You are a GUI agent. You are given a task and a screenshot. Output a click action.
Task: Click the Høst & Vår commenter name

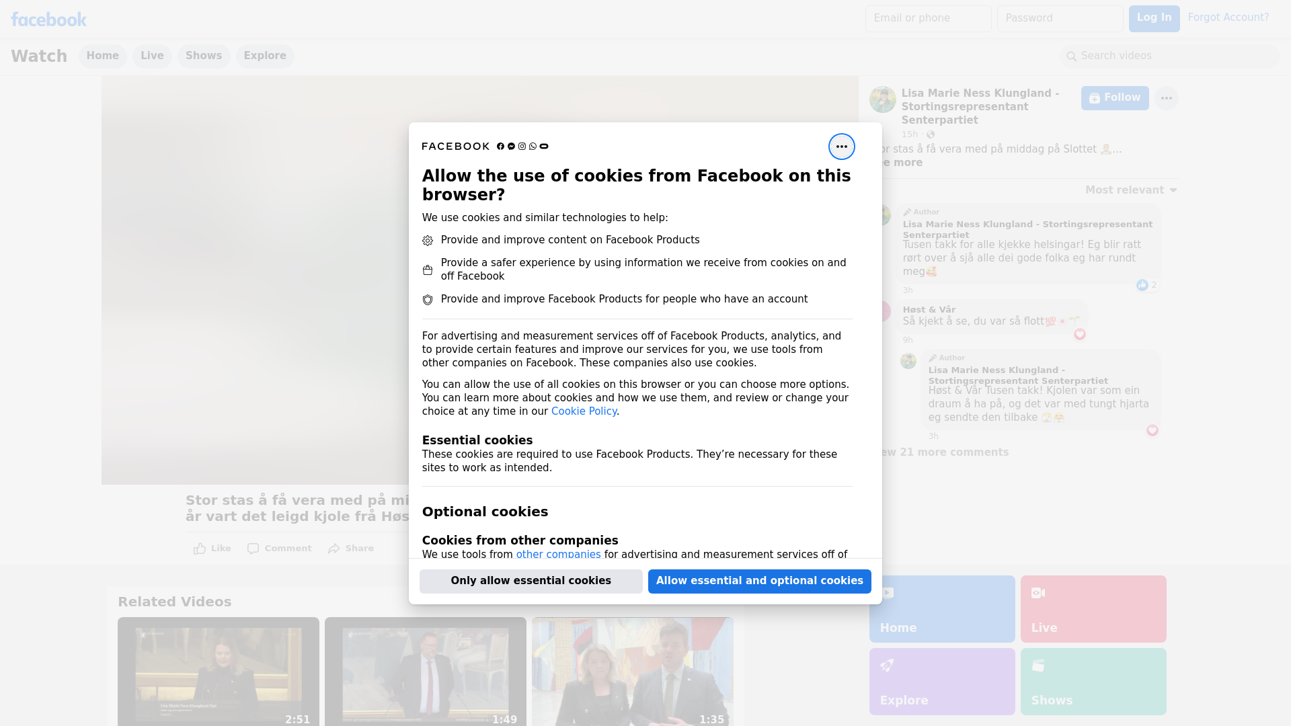929,310
